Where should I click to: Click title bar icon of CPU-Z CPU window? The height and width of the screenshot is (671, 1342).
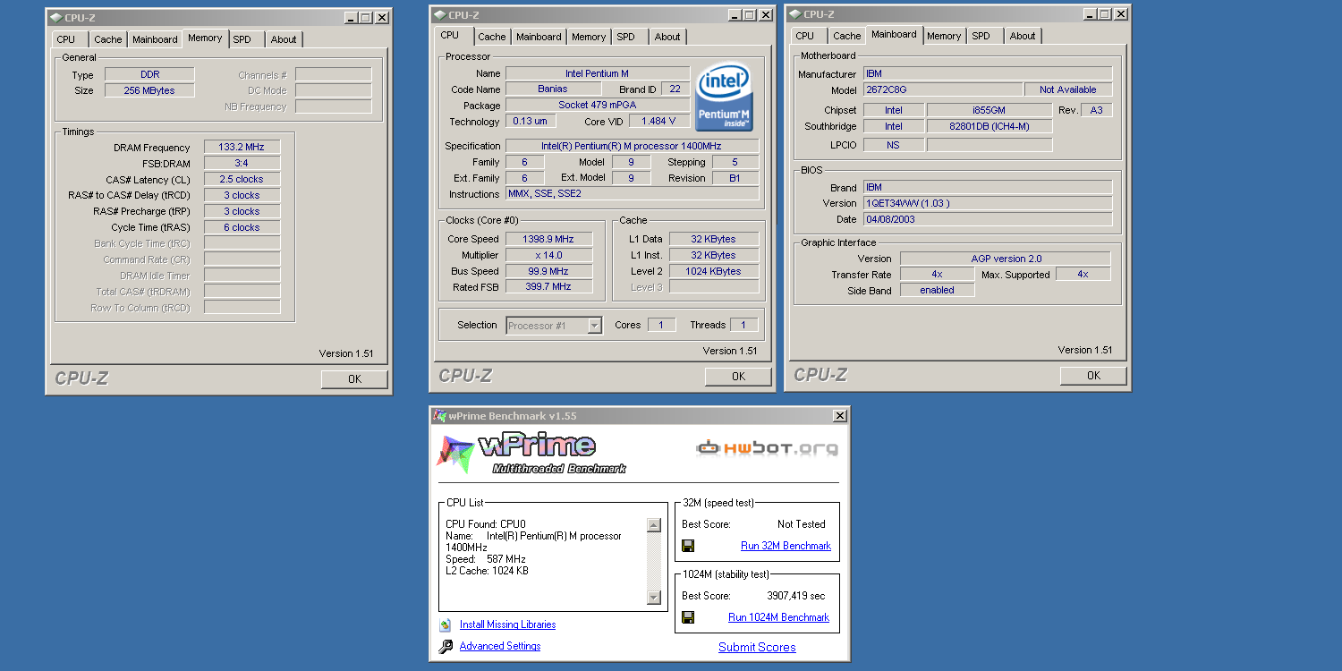[439, 14]
